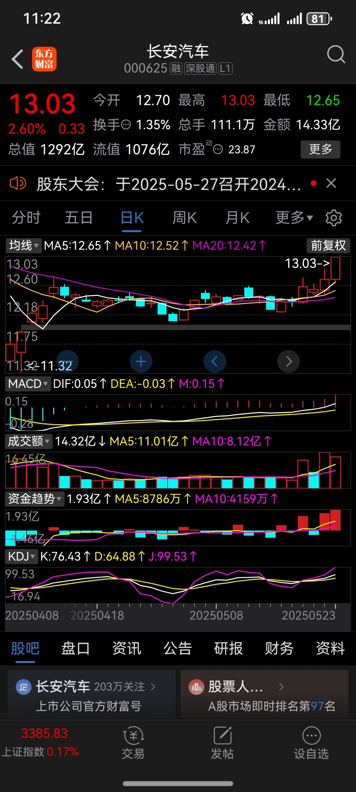Screen dimensions: 356x792
Task: Open 资讯 tab
Action: (x=127, y=649)
